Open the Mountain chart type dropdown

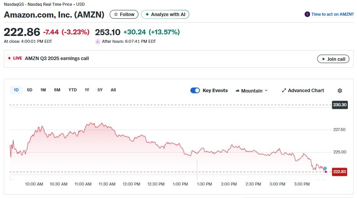pos(252,91)
